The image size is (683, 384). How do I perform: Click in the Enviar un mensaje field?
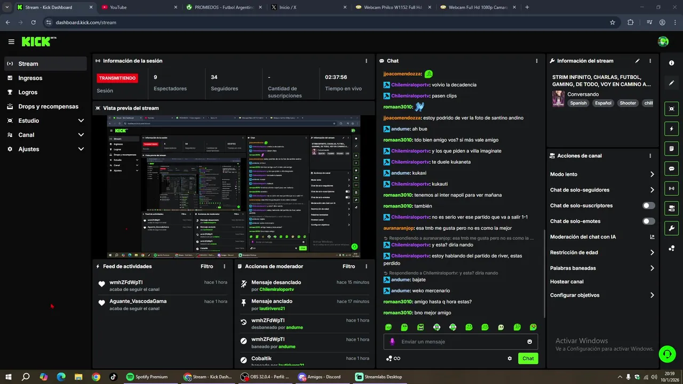click(460, 341)
